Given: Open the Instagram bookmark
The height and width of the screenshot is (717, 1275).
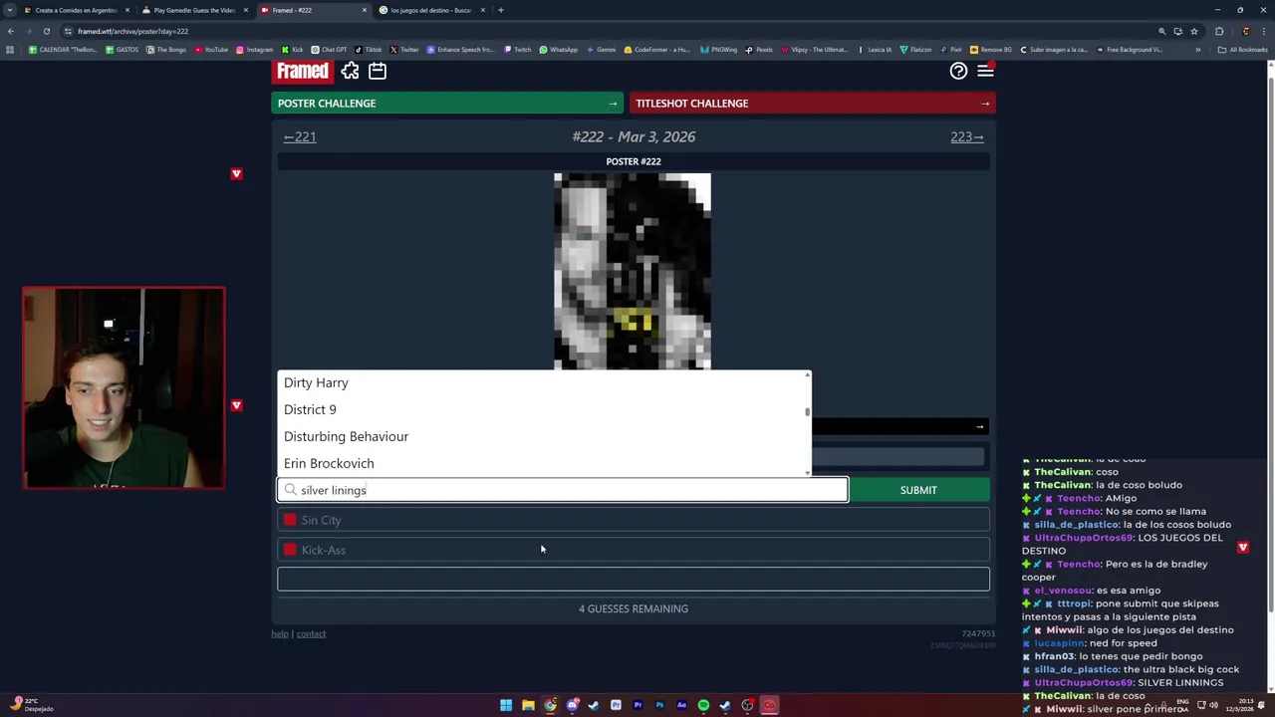Looking at the screenshot, I should coord(254,50).
